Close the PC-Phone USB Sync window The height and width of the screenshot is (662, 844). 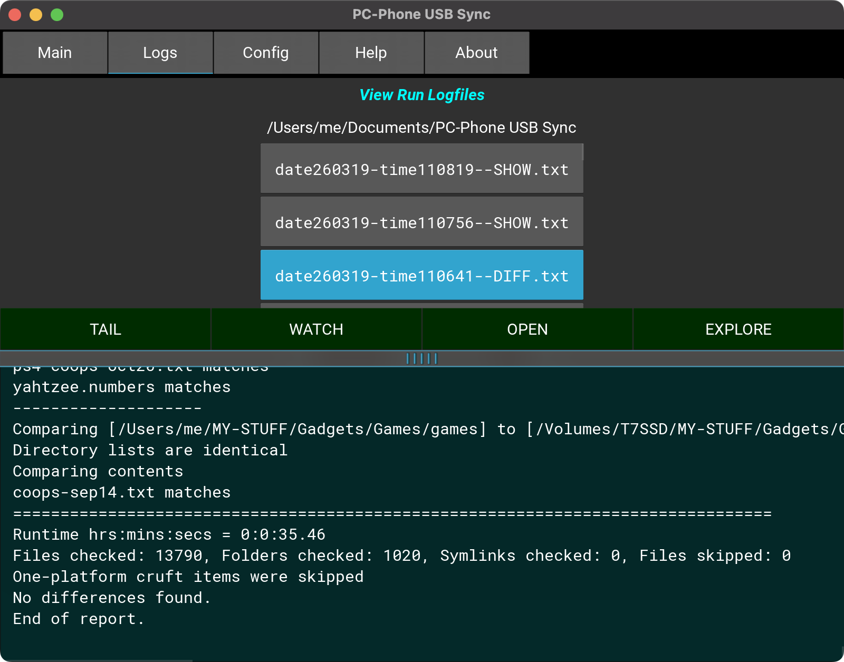(15, 15)
